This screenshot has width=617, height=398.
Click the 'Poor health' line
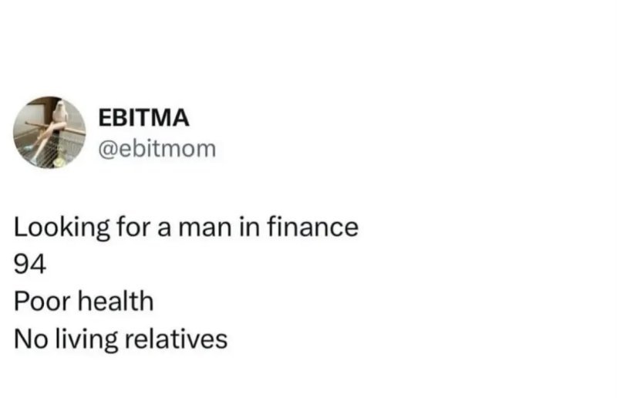pyautogui.click(x=83, y=301)
